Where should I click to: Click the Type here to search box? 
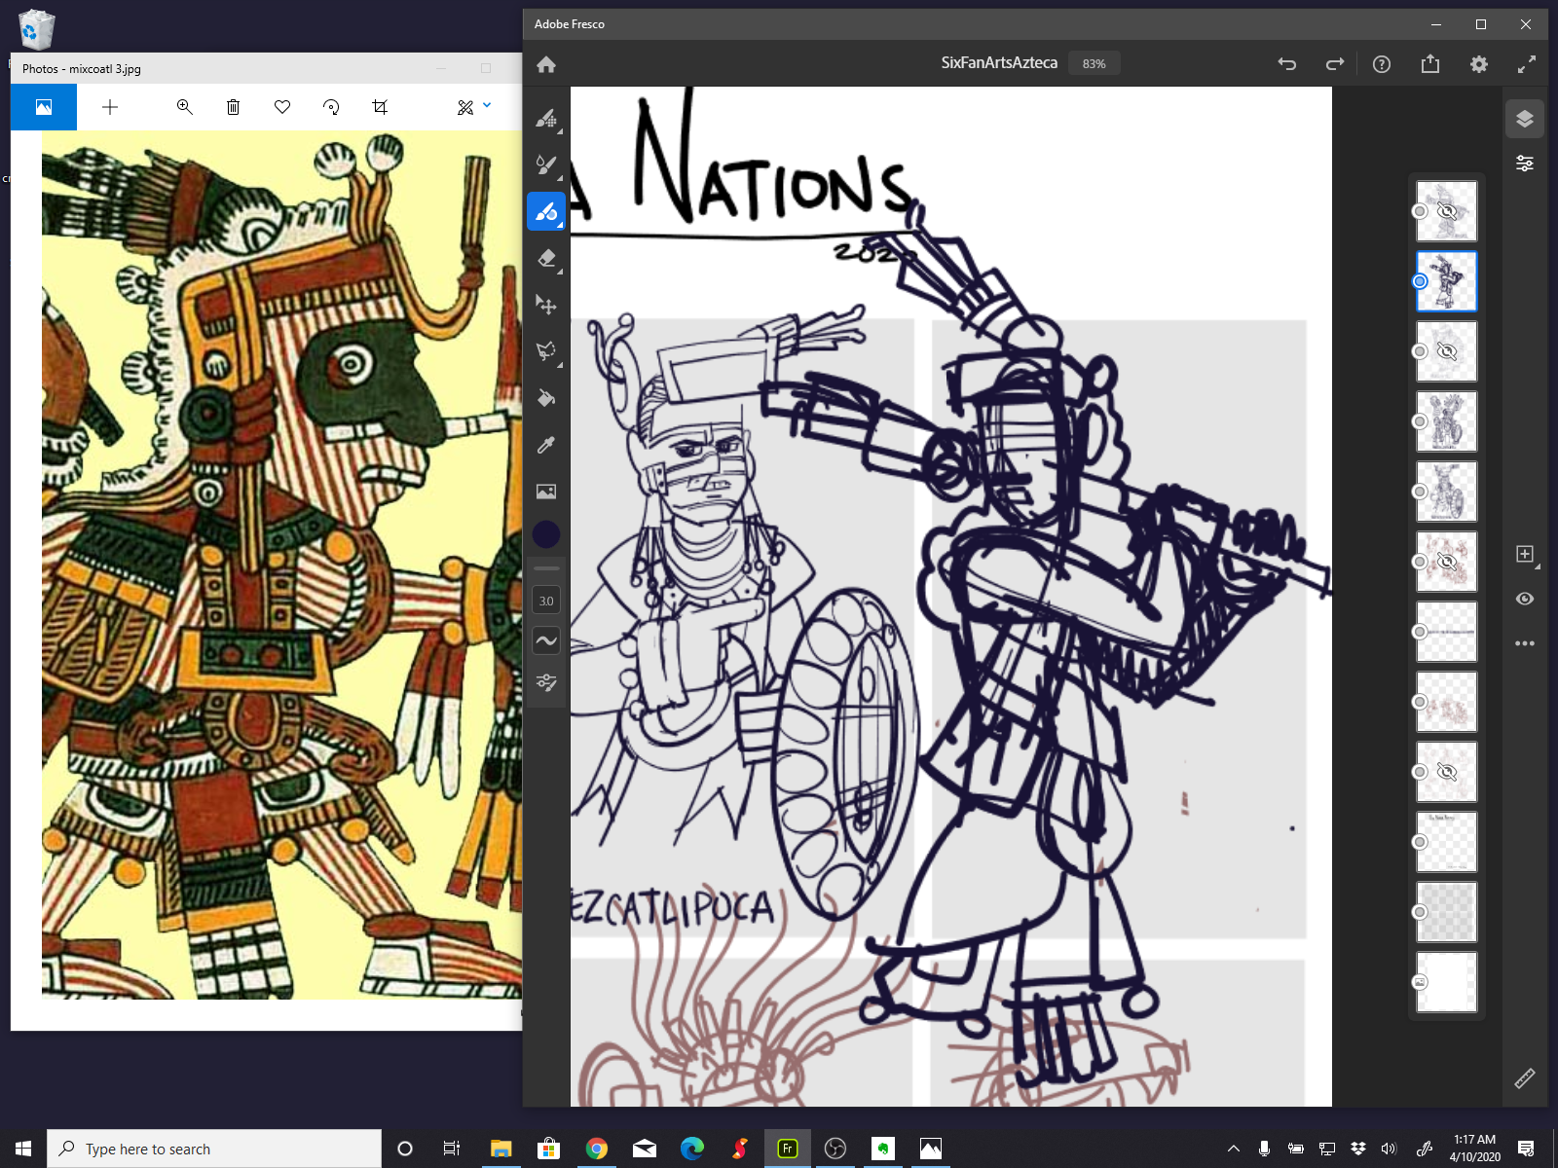[x=214, y=1149]
